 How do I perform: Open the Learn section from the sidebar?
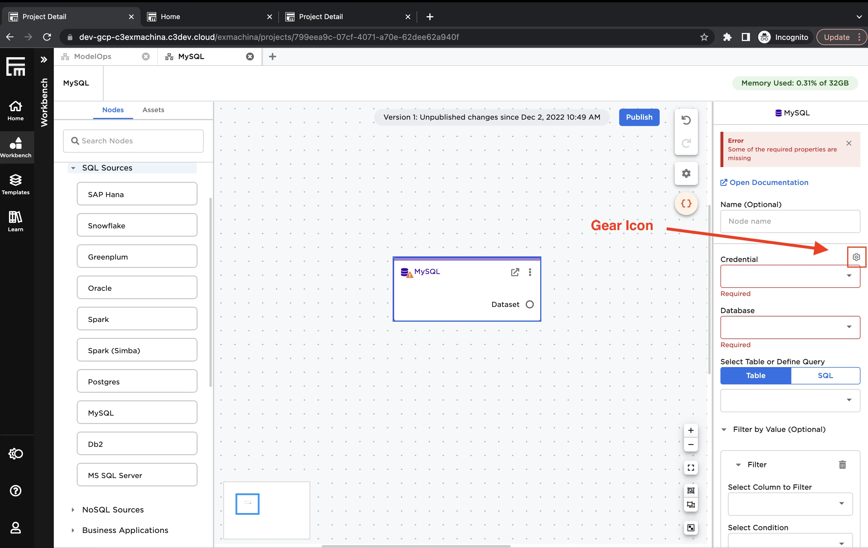pos(16,220)
